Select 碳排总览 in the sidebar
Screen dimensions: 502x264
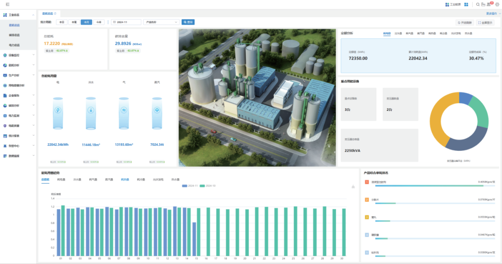pos(14,35)
